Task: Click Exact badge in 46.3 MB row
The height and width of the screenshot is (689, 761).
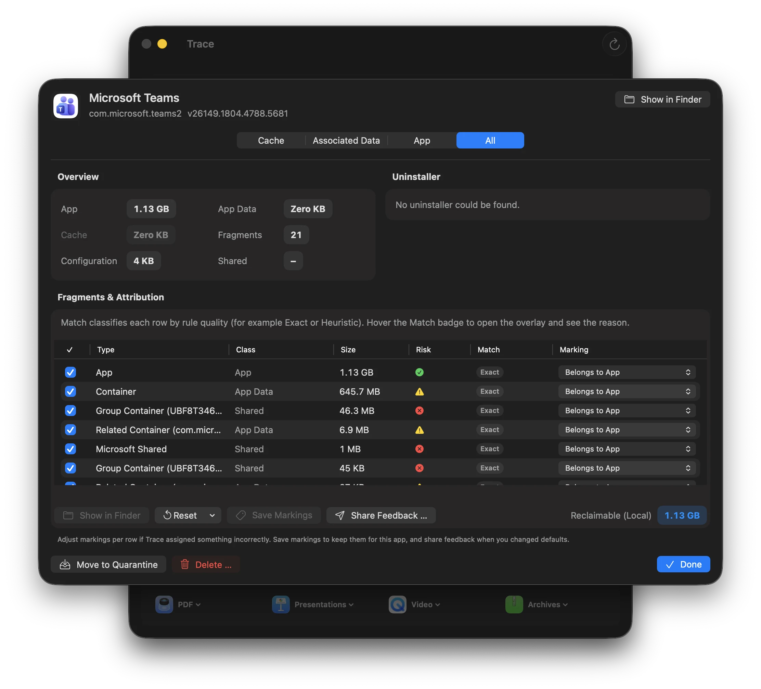Action: 490,411
